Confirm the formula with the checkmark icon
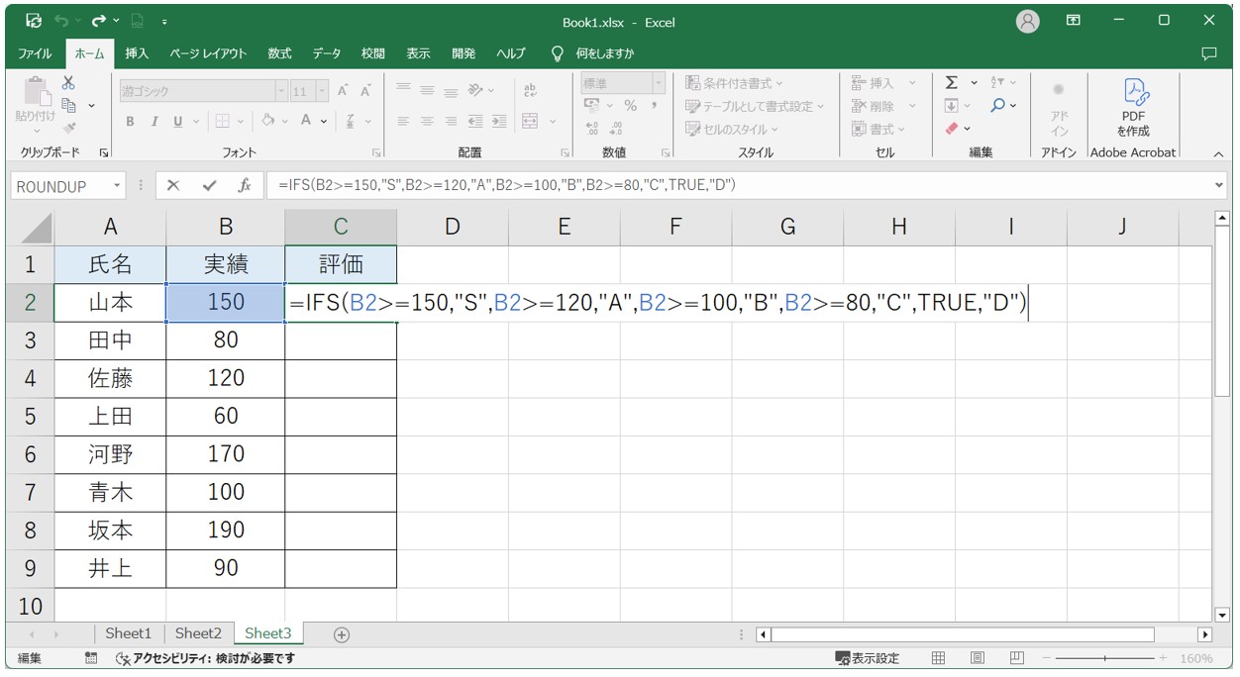Image resolution: width=1240 pixels, height=677 pixels. tap(209, 185)
